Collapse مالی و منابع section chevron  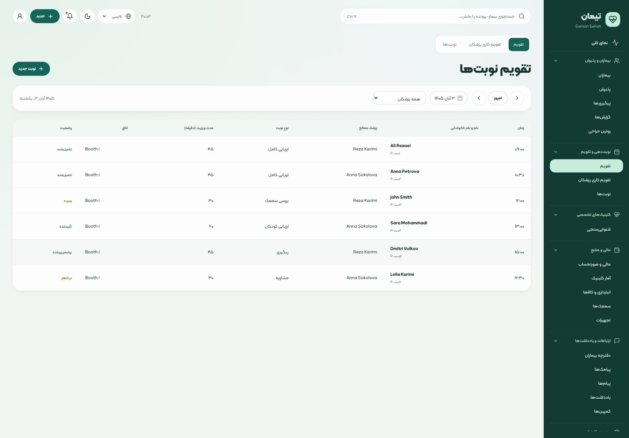click(x=556, y=250)
